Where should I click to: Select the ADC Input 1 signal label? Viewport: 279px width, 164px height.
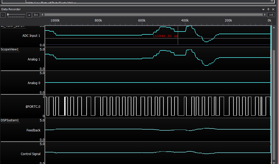pyautogui.click(x=31, y=36)
